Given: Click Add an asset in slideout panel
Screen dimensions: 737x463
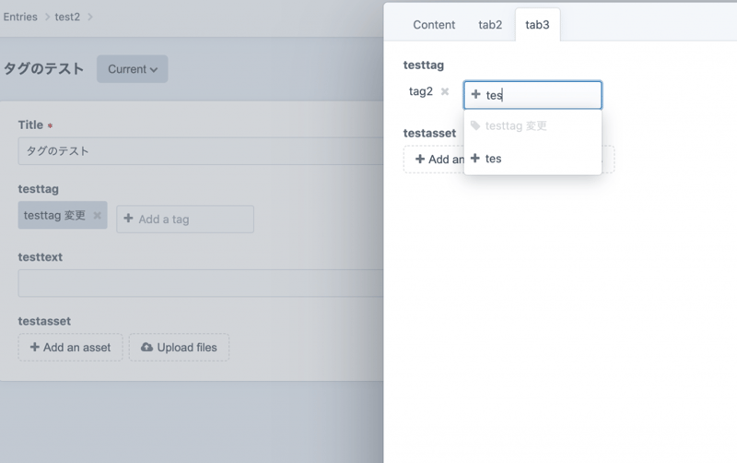Looking at the screenshot, I should (x=433, y=159).
